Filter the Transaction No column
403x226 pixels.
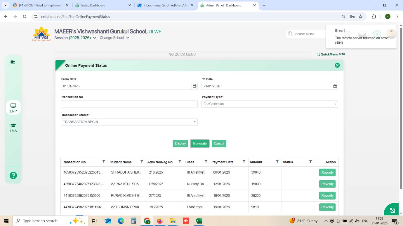[x=104, y=162]
